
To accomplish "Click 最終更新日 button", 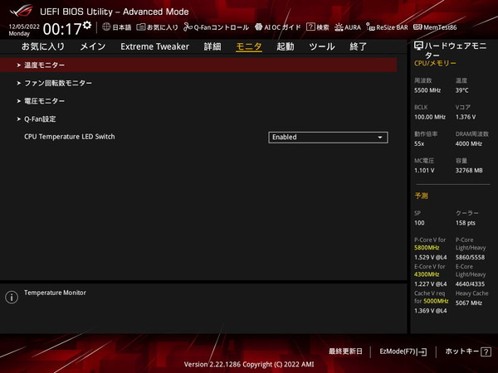I will pos(345,351).
